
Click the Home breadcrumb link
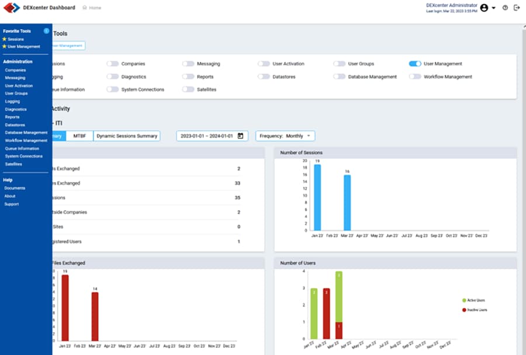coord(95,8)
